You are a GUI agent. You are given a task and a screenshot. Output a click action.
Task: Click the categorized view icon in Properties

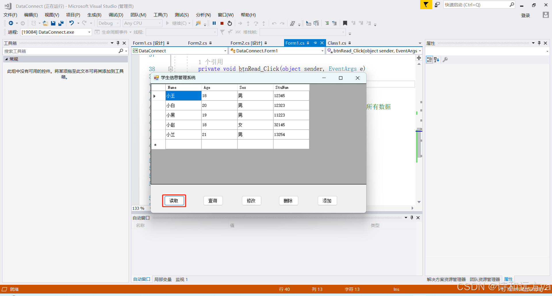(x=430, y=60)
